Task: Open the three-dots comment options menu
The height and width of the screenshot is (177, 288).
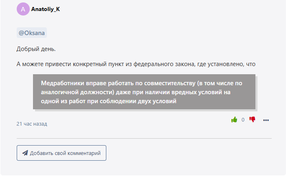Action: point(266,120)
